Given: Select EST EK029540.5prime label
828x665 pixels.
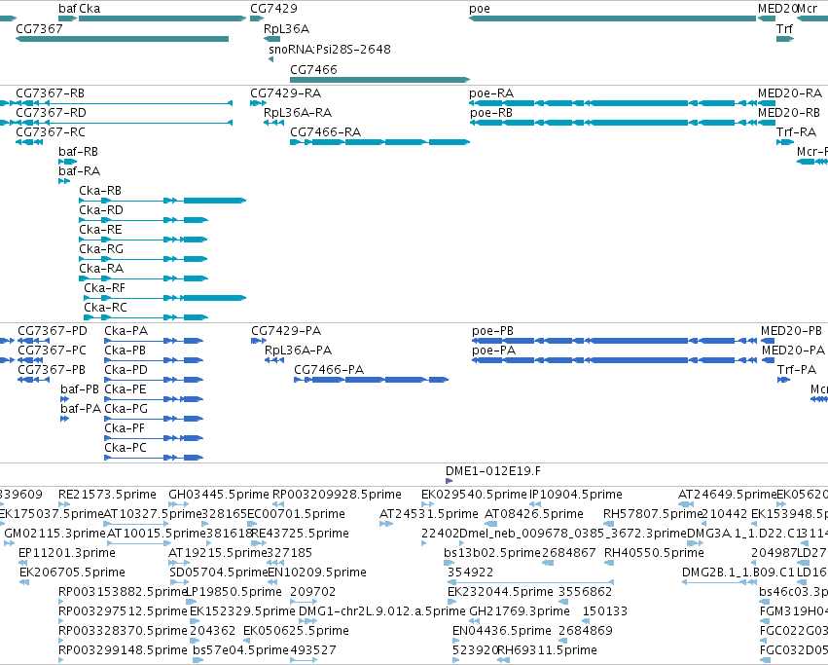Looking at the screenshot, I should (x=474, y=495).
